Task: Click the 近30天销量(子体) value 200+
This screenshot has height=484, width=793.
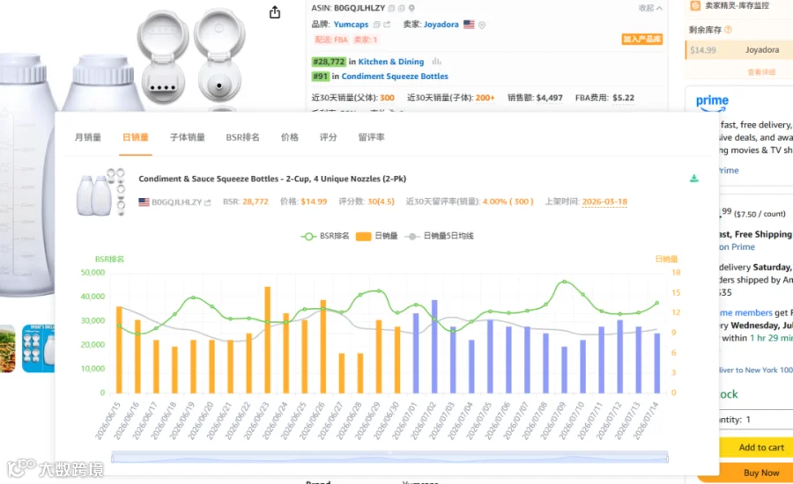Action: 485,98
